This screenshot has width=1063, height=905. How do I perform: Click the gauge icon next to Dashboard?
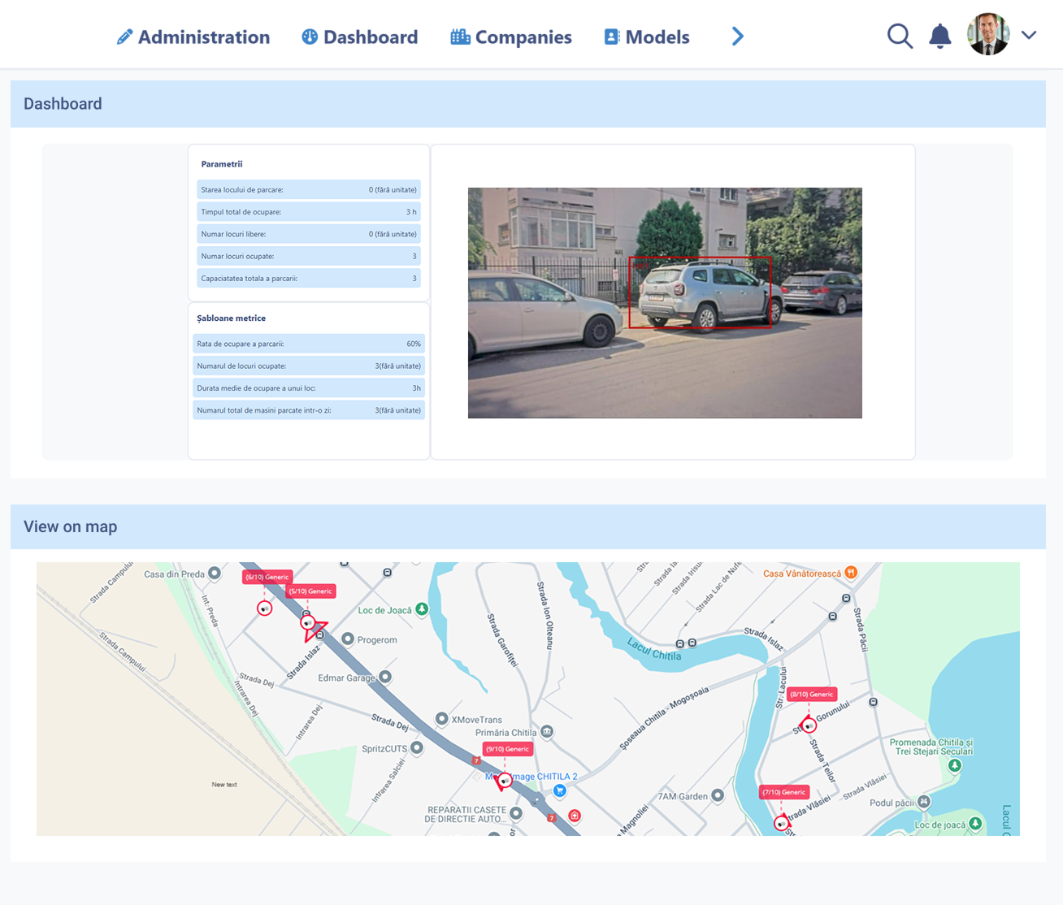tap(310, 37)
